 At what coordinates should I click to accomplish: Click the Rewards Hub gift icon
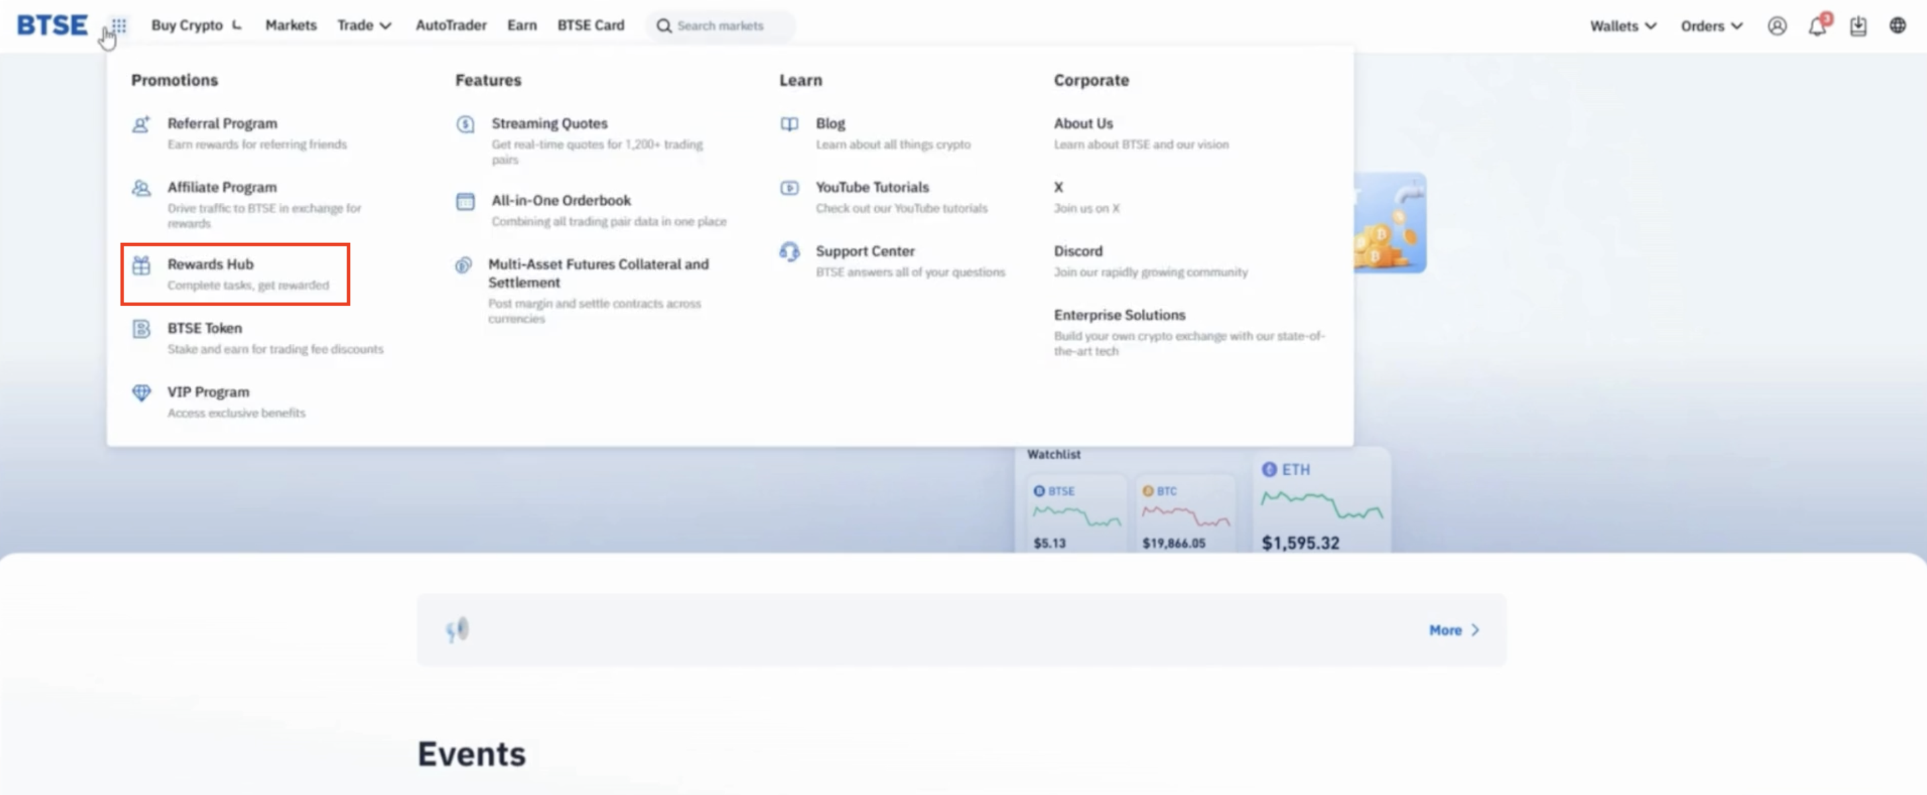point(141,265)
